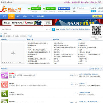The width and height of the screenshot is (103, 103).
Task: Open the purple teapot forum icon
Action: [5, 75]
